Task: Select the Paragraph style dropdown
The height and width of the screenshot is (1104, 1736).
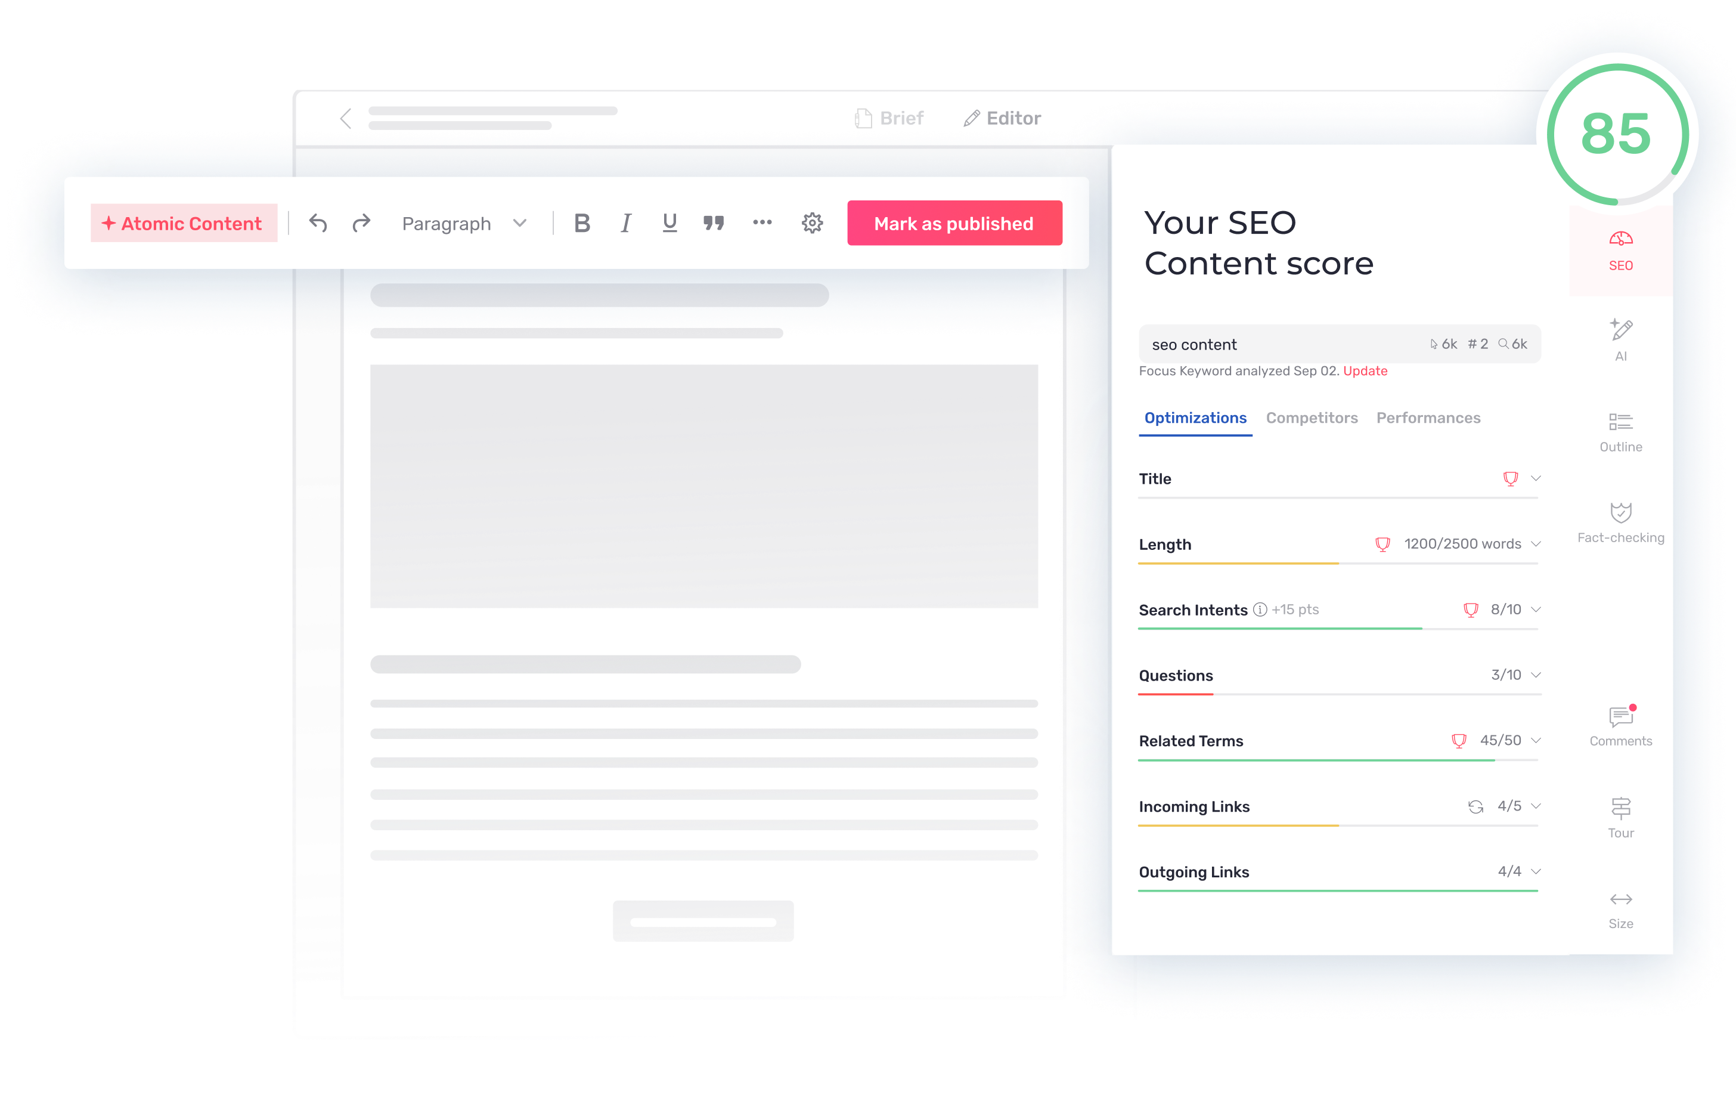Action: point(458,223)
